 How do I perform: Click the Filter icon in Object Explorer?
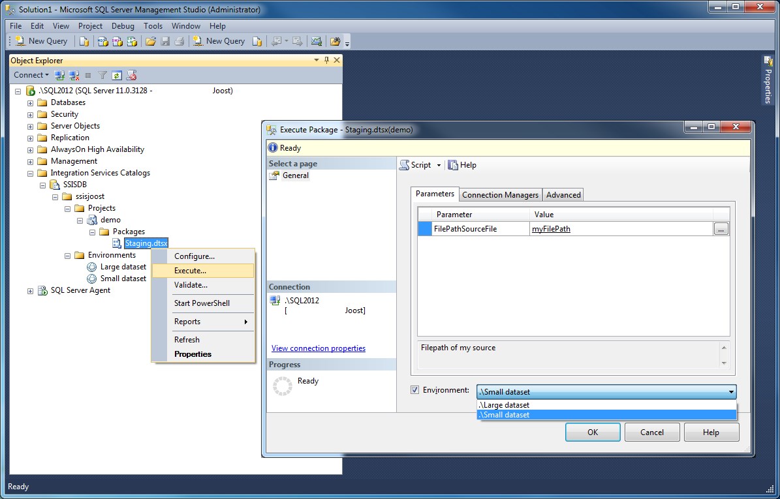(x=102, y=75)
